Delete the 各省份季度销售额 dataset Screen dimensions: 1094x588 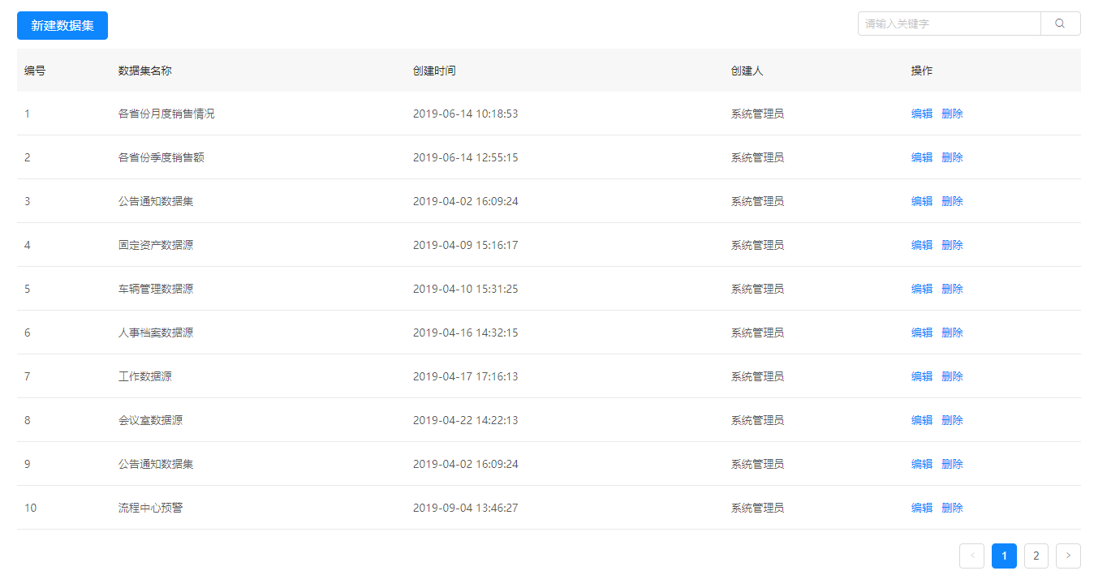coord(952,157)
